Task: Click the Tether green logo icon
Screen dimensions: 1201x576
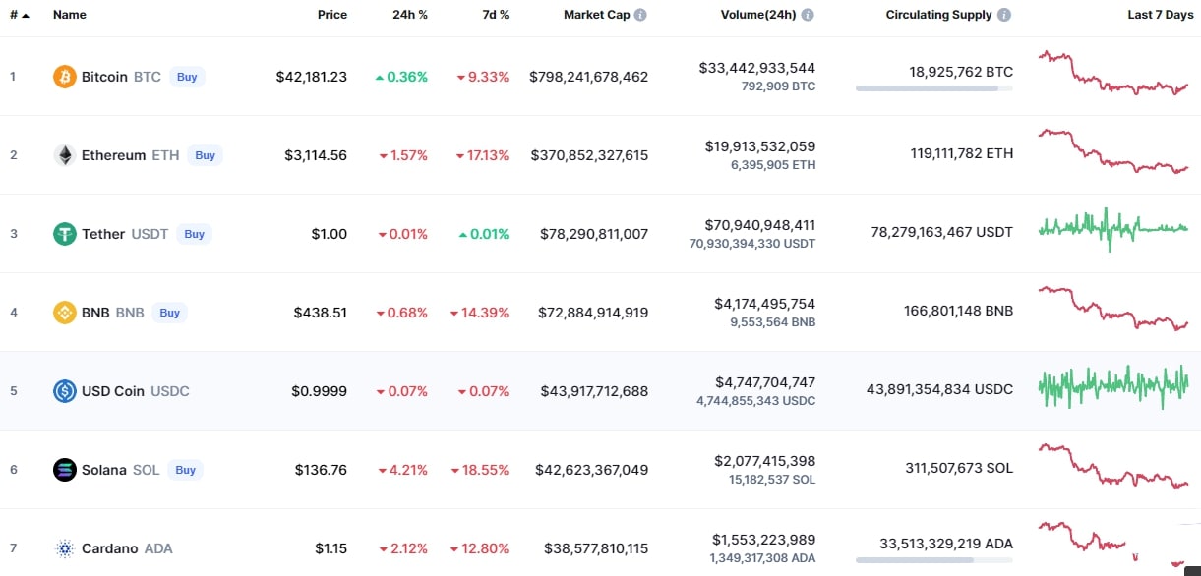Action: 64,234
